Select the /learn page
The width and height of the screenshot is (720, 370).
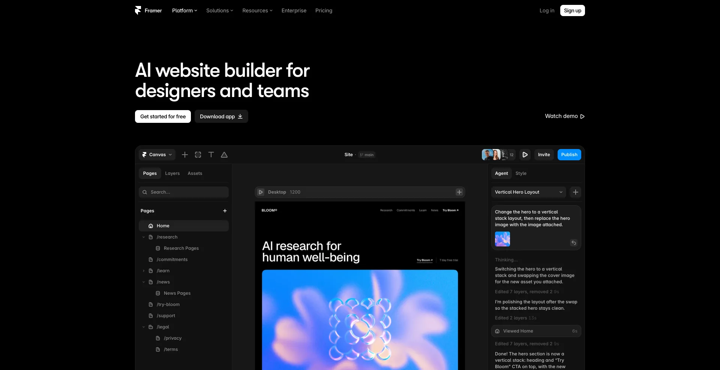click(x=163, y=271)
